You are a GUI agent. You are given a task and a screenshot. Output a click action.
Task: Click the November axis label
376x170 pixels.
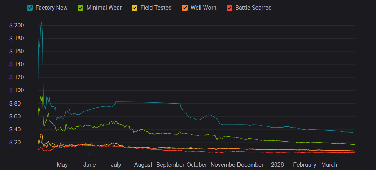tap(224, 165)
